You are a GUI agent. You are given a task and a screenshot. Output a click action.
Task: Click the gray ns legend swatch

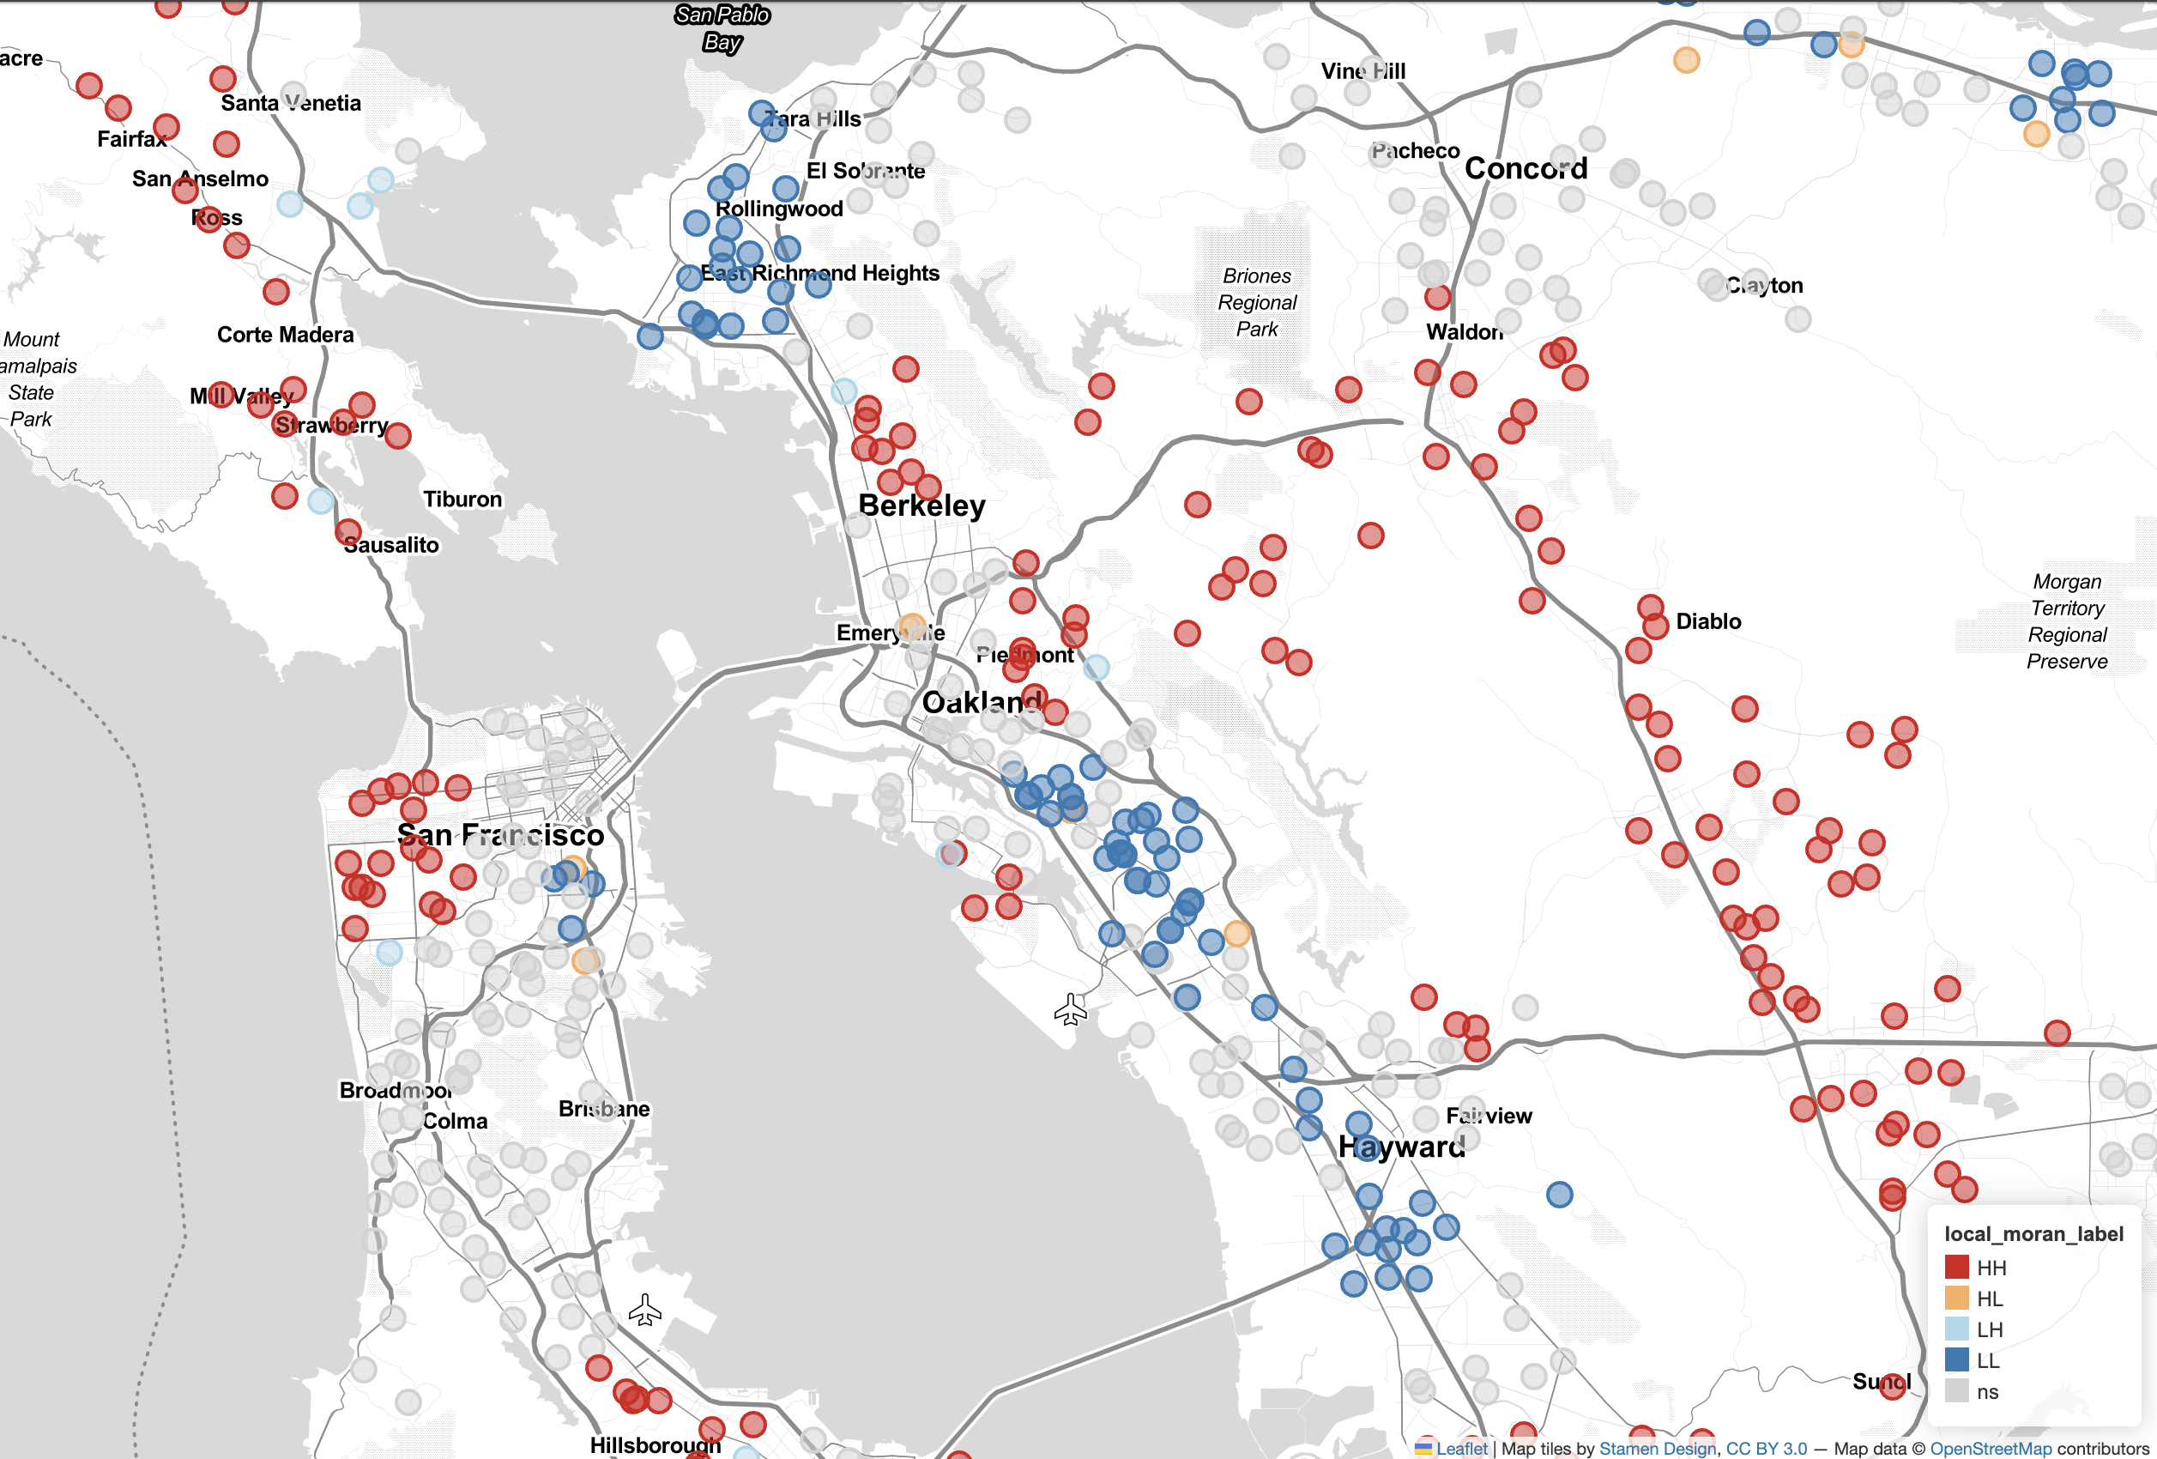coord(1956,1391)
